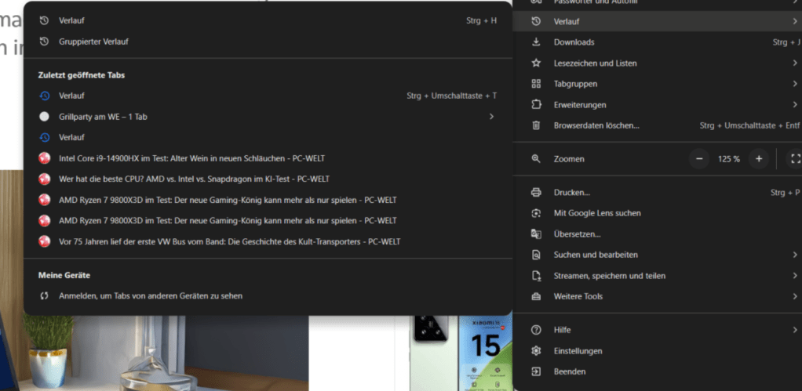Open Lesezeichen und Listen submenu
Image resolution: width=802 pixels, height=391 pixels.
[658, 63]
